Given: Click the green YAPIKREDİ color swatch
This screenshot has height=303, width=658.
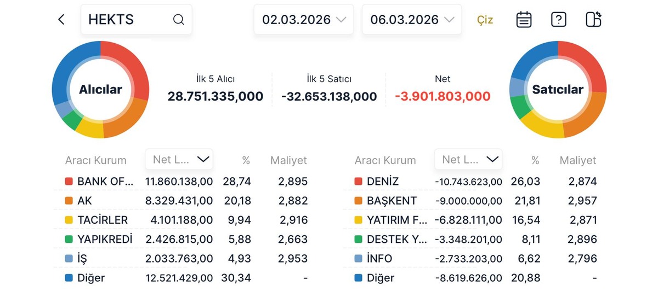Looking at the screenshot, I should tap(69, 239).
